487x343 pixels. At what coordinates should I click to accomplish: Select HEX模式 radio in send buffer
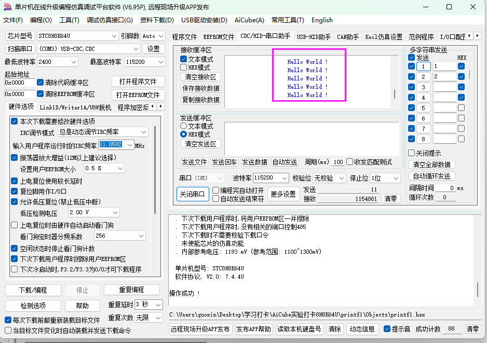coord(184,134)
